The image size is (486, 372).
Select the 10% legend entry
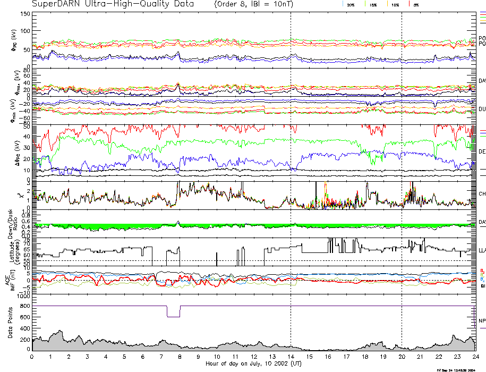(x=394, y=4)
